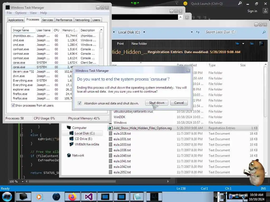Switch to the Applications tab

point(16,20)
